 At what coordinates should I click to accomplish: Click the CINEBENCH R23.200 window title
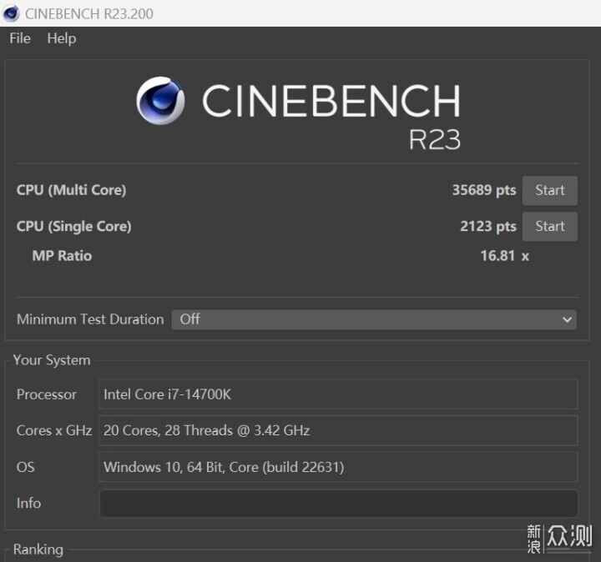coord(89,14)
